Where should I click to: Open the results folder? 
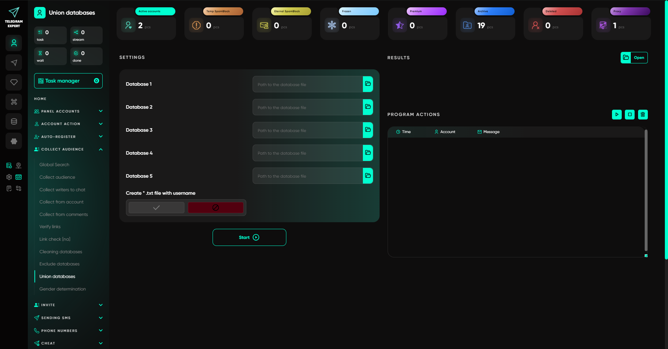634,57
